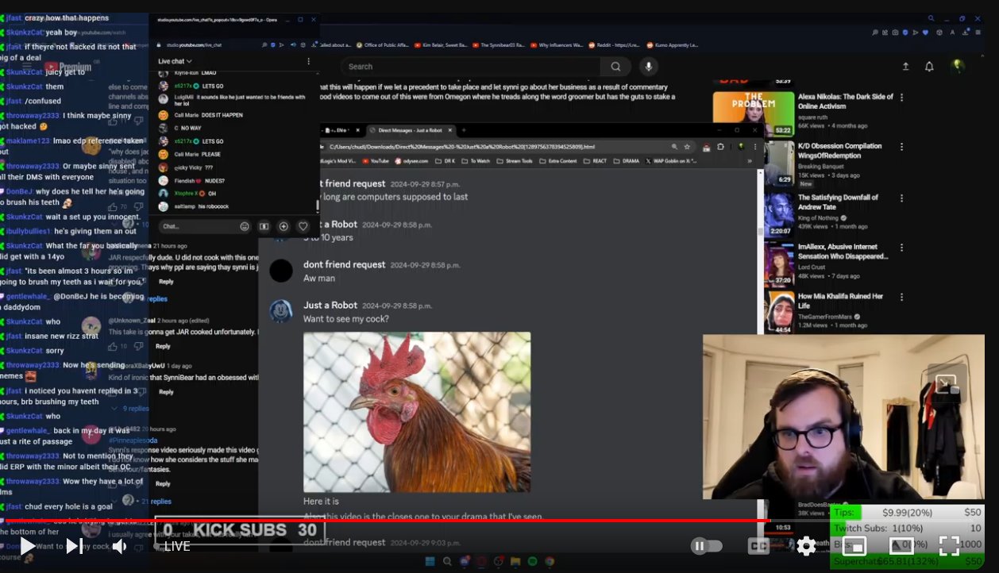Open the Reddit bookmark
The height and width of the screenshot is (573, 999).
point(613,45)
